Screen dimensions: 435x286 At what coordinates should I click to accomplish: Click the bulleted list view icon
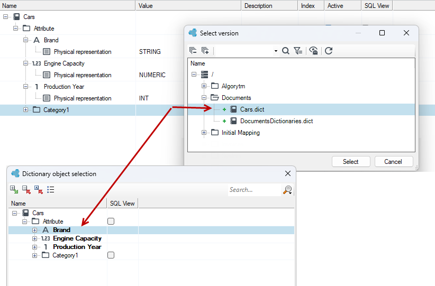50,190
